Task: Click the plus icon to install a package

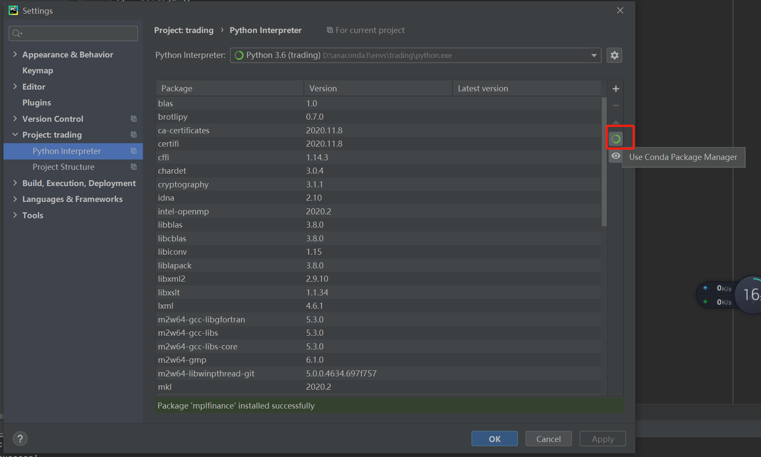Action: (615, 88)
